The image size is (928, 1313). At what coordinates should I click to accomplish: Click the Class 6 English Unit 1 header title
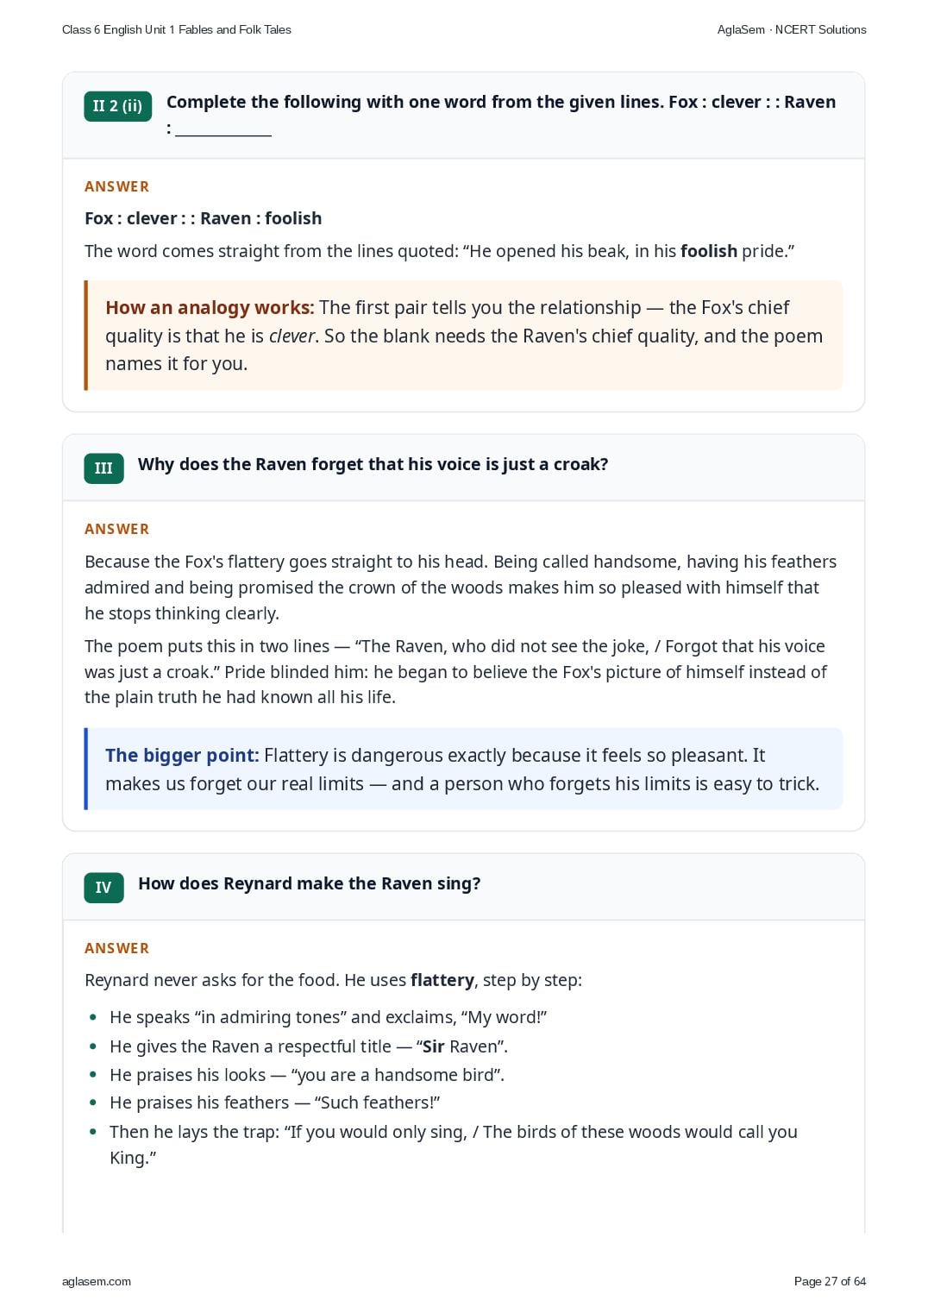pos(177,29)
